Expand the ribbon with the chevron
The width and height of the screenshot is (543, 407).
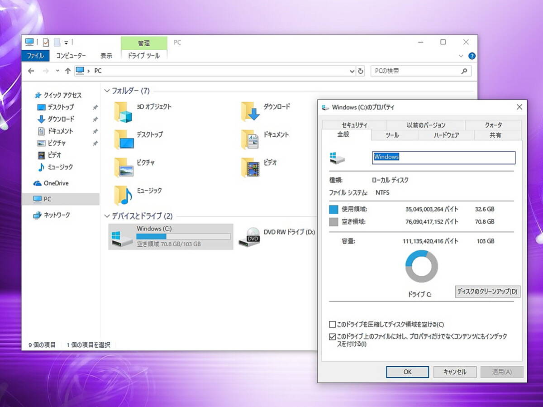[461, 56]
